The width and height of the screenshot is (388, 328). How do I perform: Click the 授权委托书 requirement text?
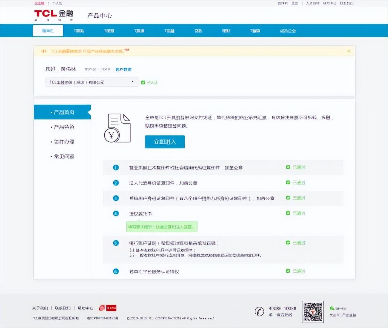pyautogui.click(x=140, y=214)
